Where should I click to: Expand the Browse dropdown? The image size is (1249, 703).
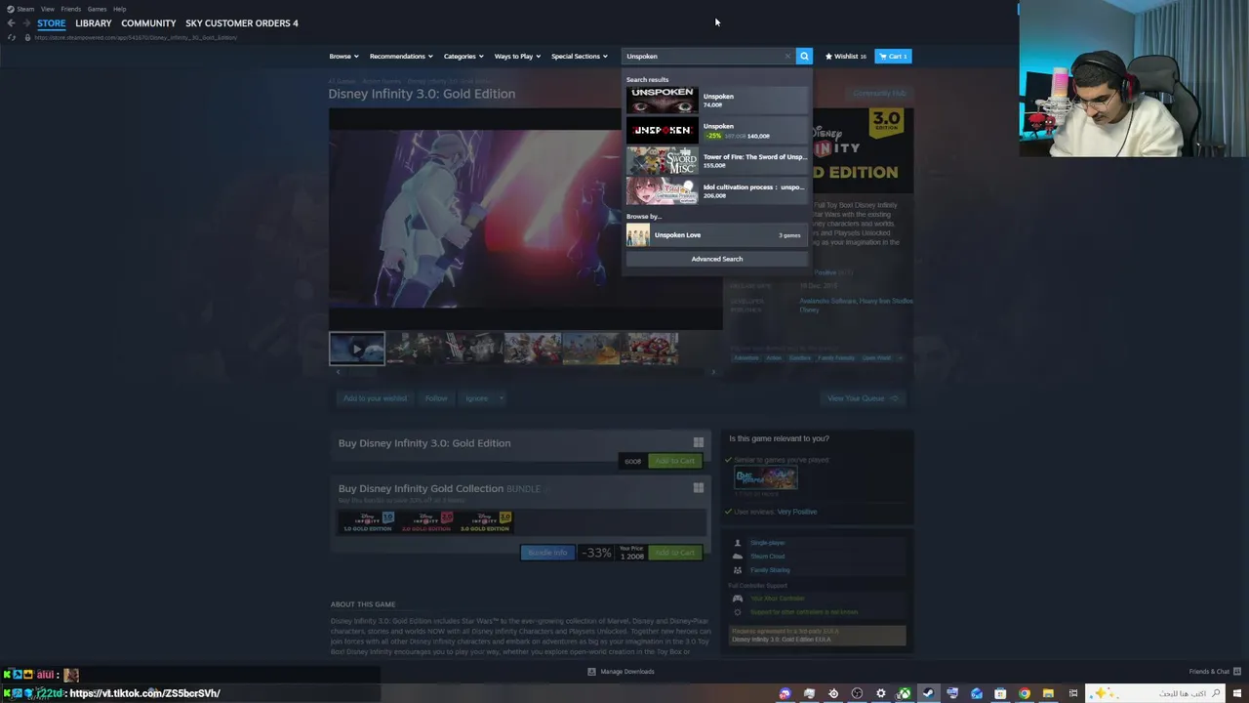[343, 56]
